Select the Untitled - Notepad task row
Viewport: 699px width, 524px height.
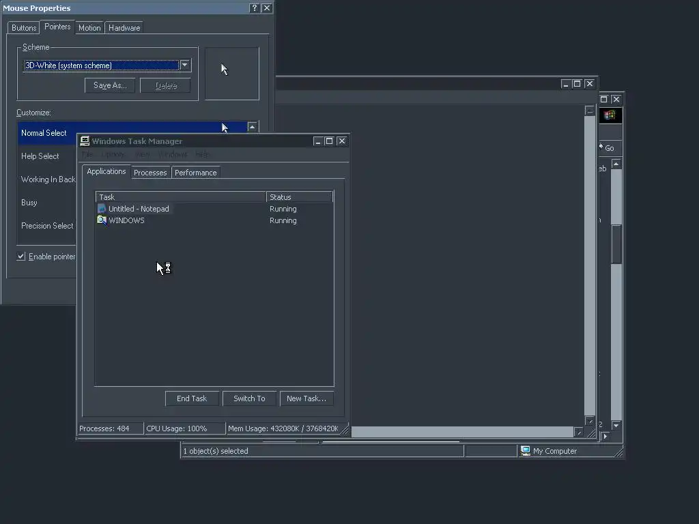(x=214, y=209)
